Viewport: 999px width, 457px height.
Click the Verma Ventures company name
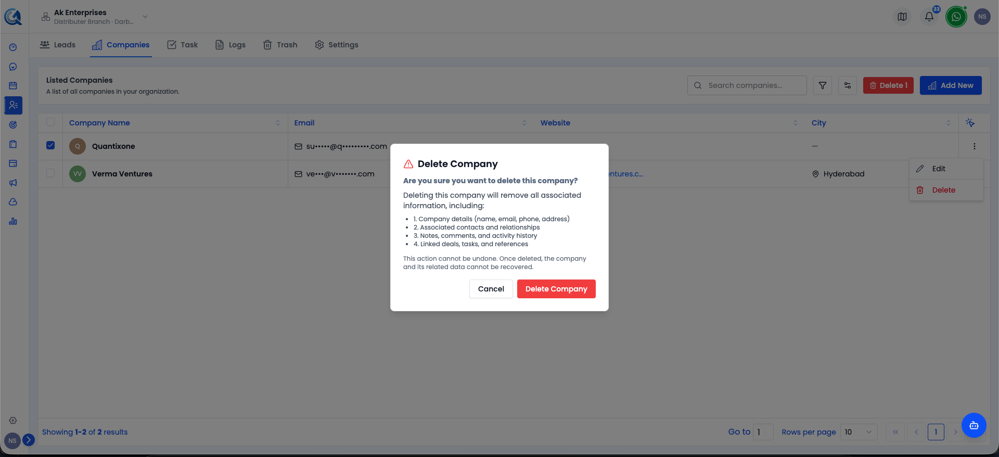[x=122, y=174]
